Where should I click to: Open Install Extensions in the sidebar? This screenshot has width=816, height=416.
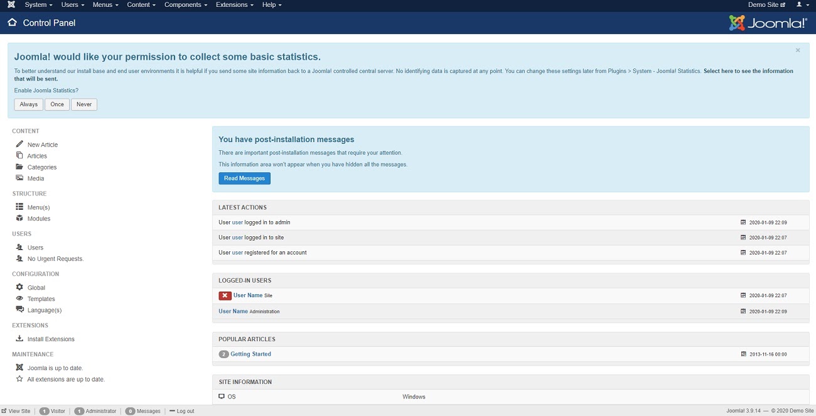click(51, 339)
